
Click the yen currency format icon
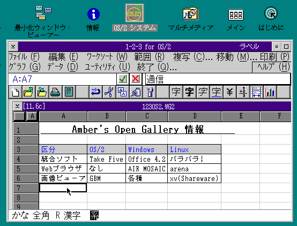[x=230, y=92]
